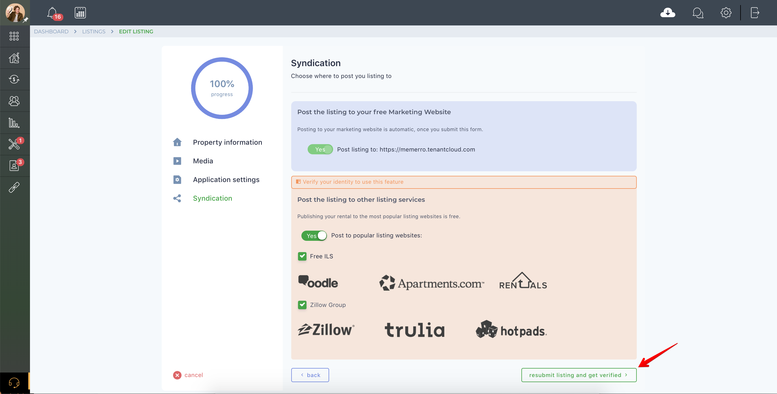Uncheck the Free ILS checkbox
The width and height of the screenshot is (777, 394).
302,256
